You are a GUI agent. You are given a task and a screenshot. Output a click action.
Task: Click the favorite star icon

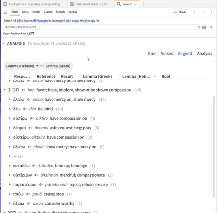point(211,27)
